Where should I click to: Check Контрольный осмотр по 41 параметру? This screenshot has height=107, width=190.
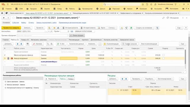5,88
